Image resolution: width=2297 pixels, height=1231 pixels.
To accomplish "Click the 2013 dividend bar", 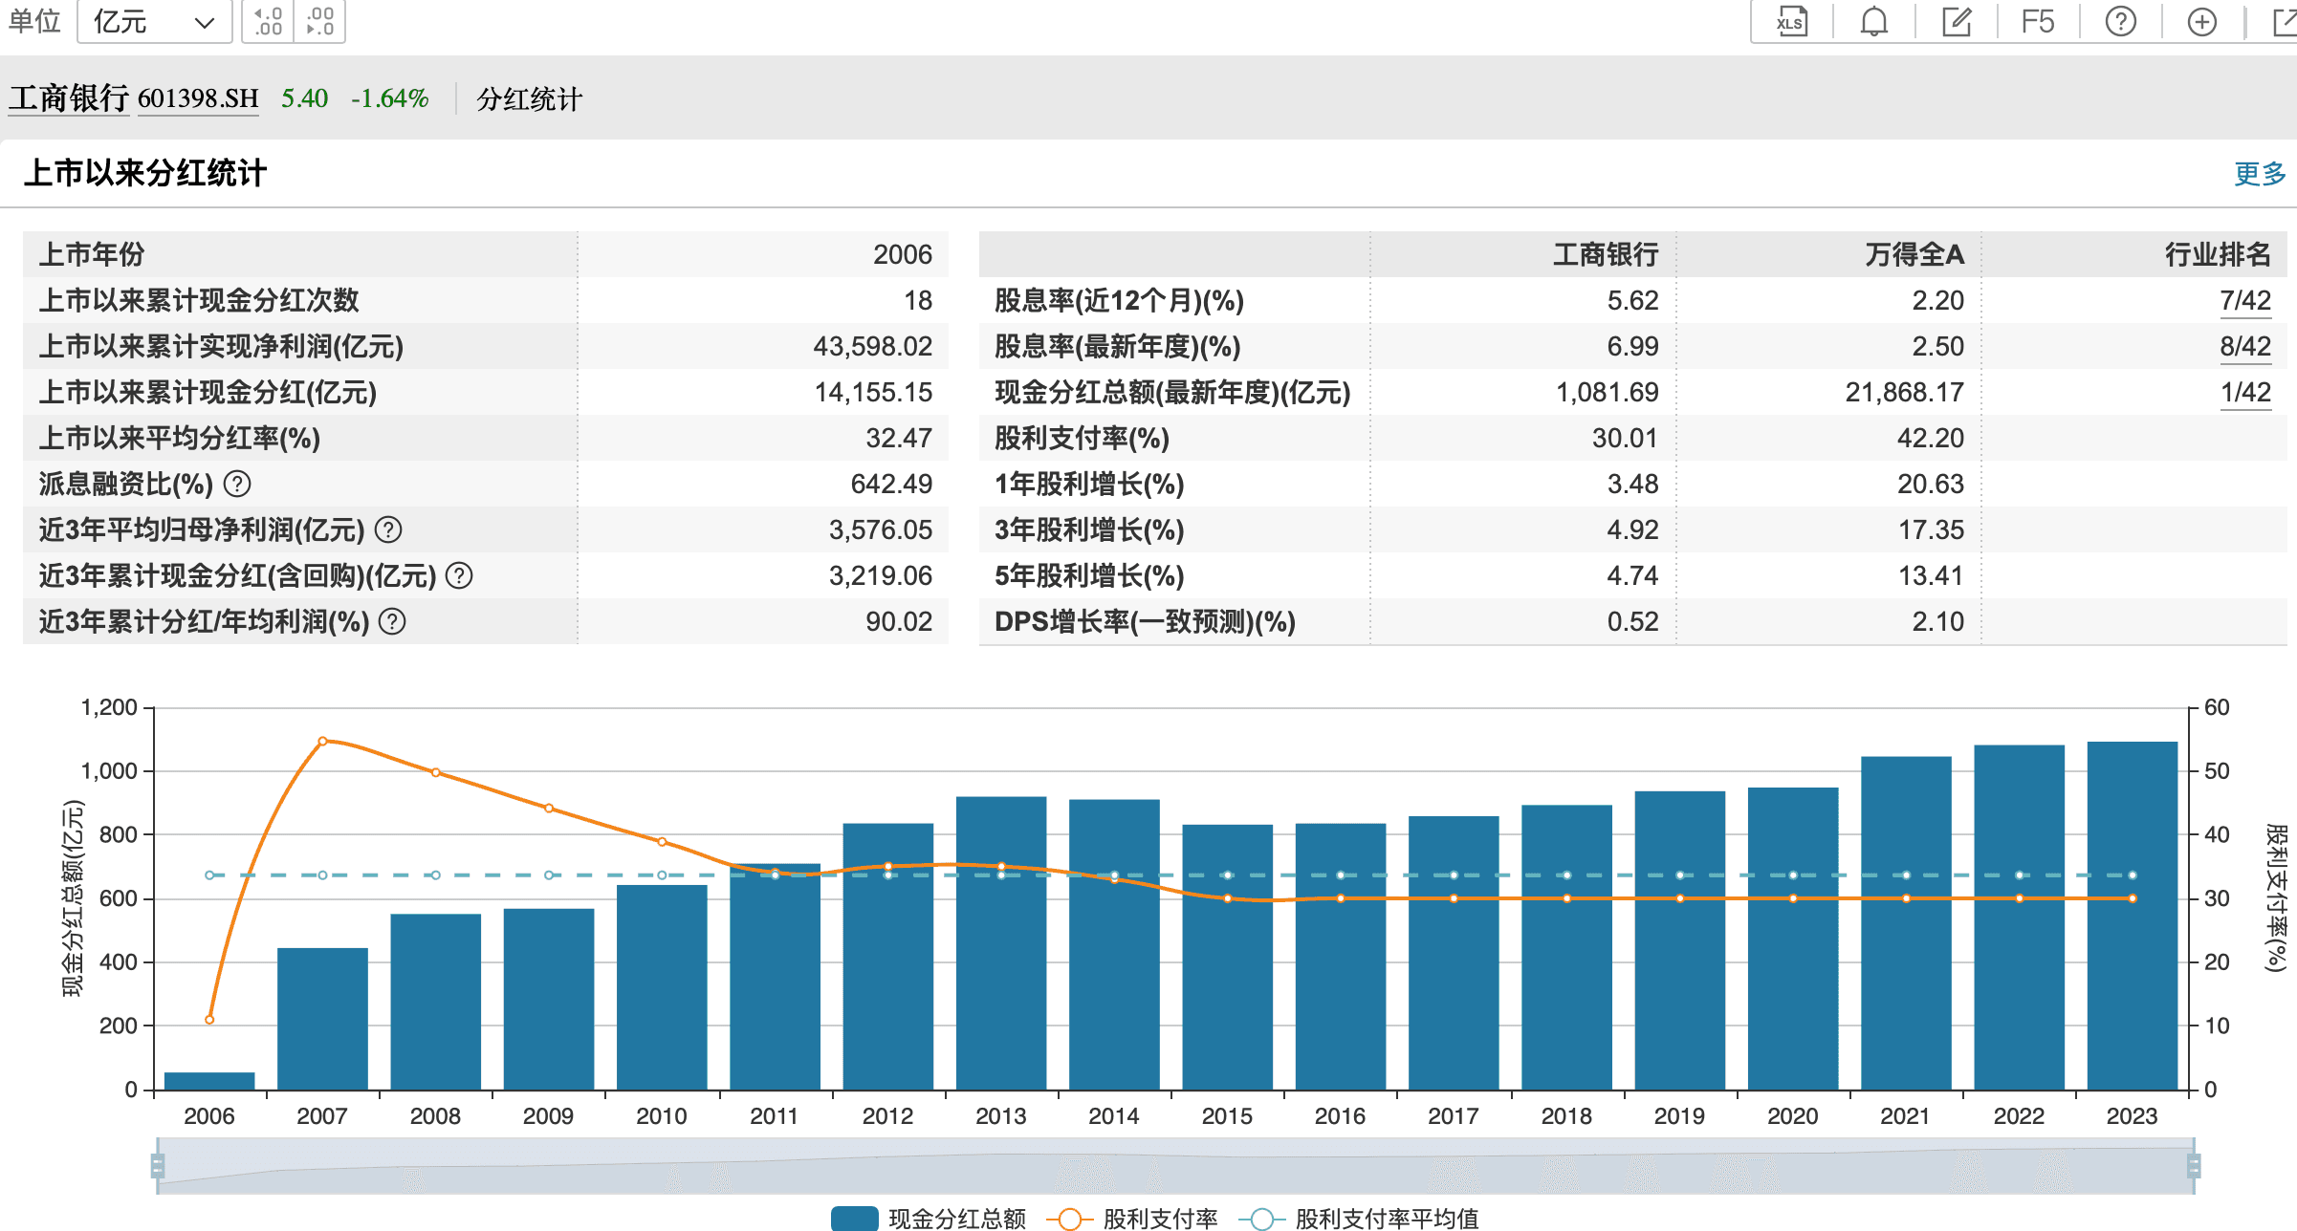I will [x=1001, y=943].
